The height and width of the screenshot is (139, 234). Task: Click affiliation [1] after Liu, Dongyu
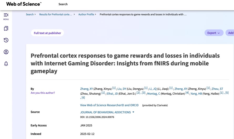pos(146,88)
